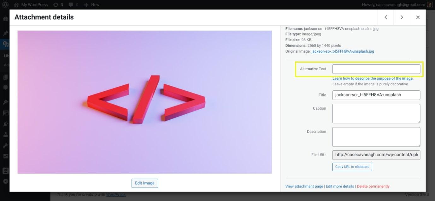
Task: Select the File URL field
Action: point(376,155)
